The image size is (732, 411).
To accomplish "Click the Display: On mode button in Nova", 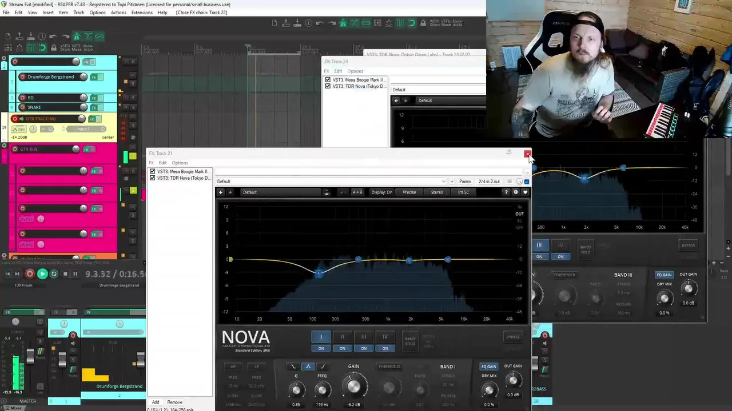I will coord(382,192).
